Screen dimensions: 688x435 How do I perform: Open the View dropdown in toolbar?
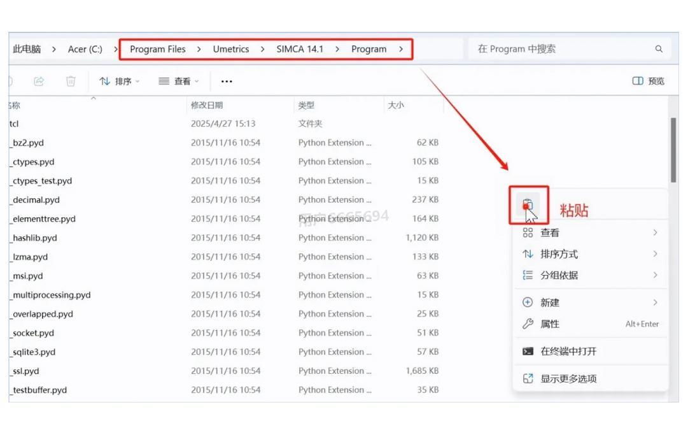178,81
